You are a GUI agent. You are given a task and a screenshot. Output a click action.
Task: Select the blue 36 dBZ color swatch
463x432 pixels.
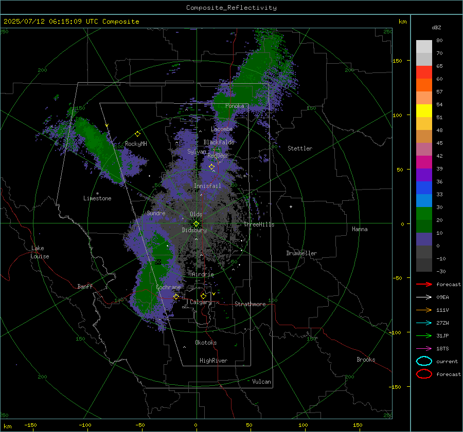point(424,188)
